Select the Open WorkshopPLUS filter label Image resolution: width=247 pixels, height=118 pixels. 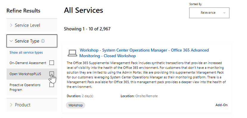(x=25, y=74)
